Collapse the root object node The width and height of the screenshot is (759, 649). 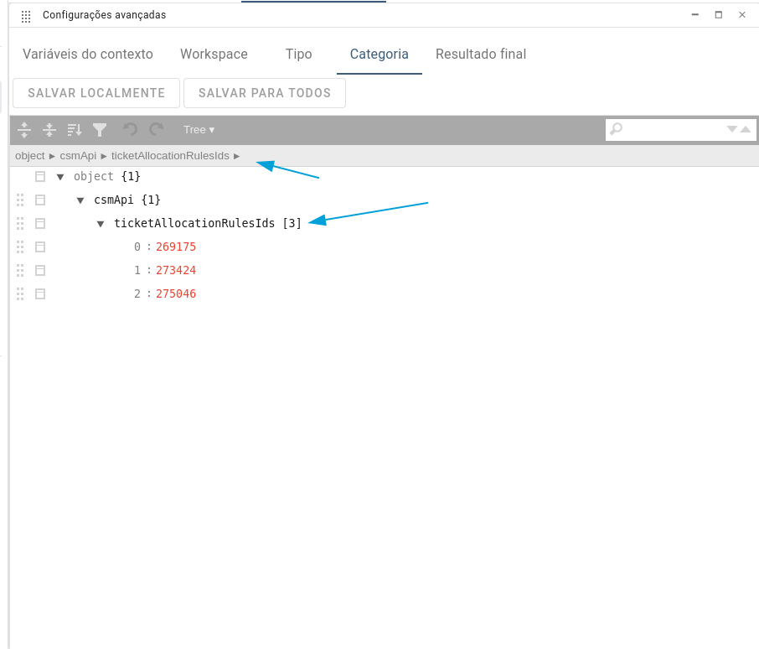coord(60,177)
